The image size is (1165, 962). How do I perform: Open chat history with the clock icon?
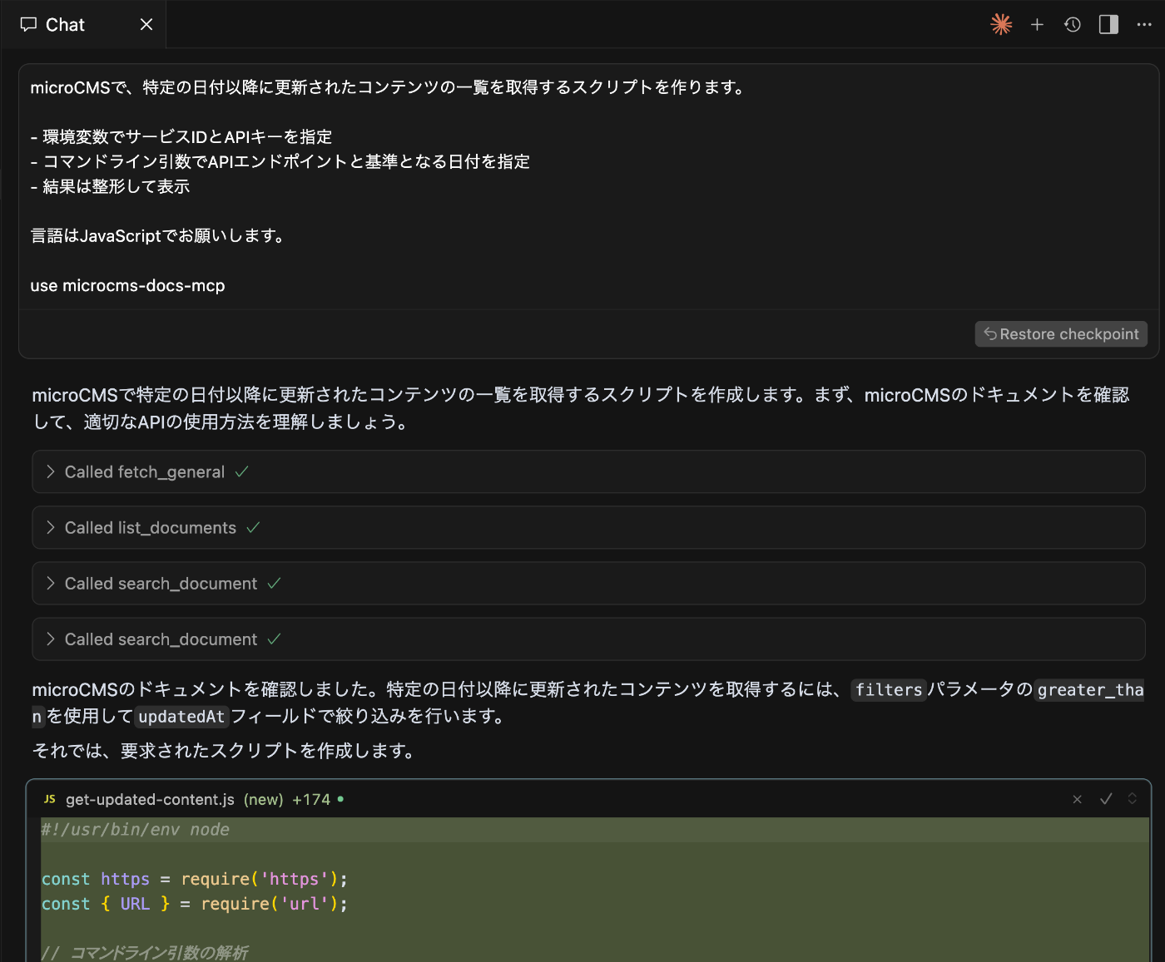point(1073,25)
